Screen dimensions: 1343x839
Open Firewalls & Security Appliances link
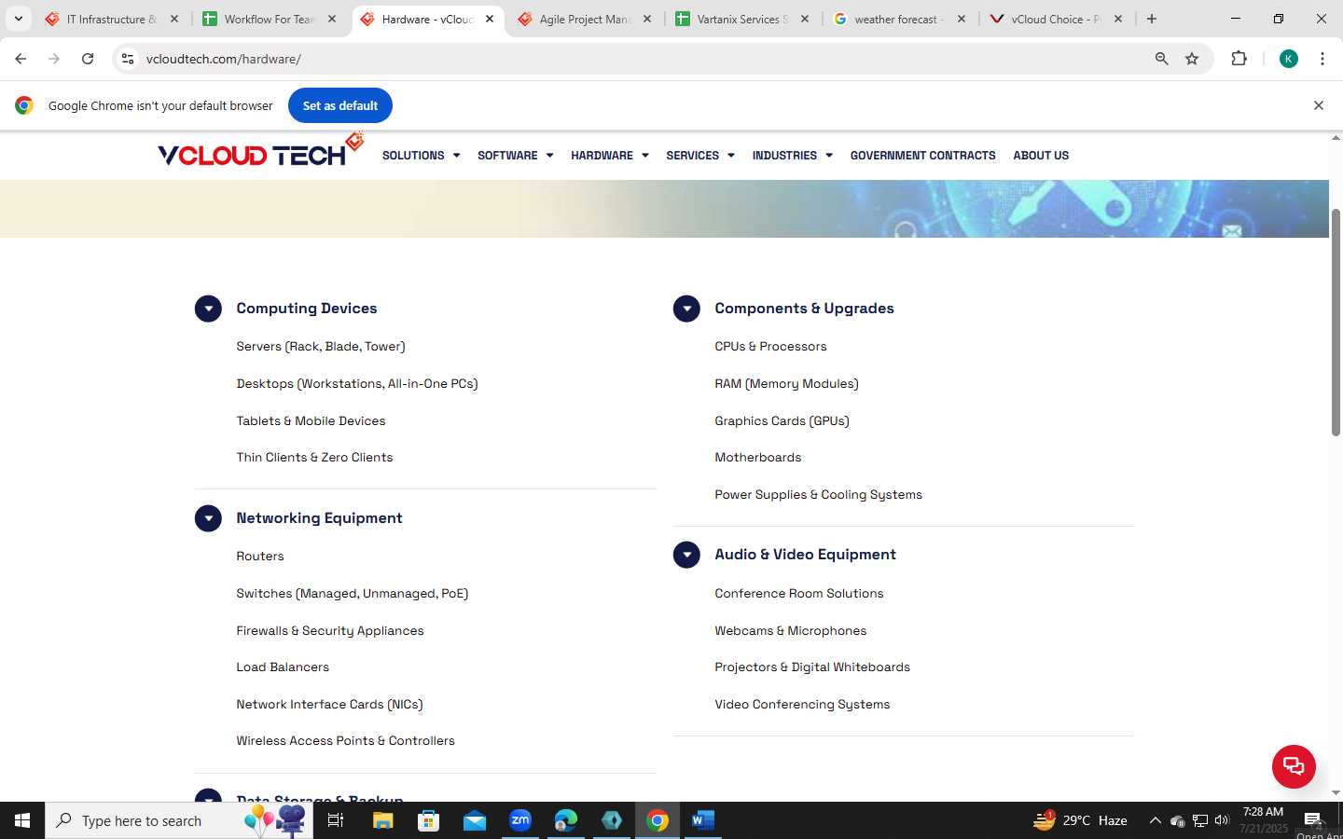point(330,631)
